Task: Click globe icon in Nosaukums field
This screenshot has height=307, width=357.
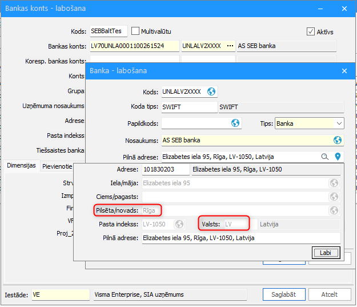Action: pos(338,140)
